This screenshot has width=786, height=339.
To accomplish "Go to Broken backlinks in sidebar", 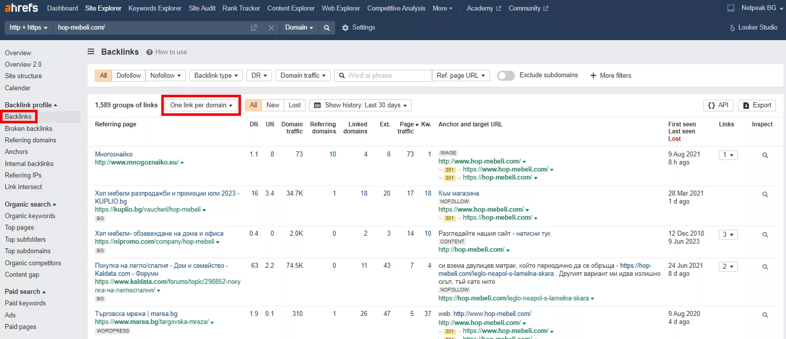I will pos(29,128).
